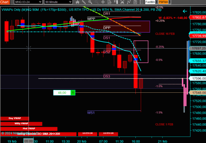Click the 21 feb date label
This screenshot has height=143, width=206.
point(162,141)
